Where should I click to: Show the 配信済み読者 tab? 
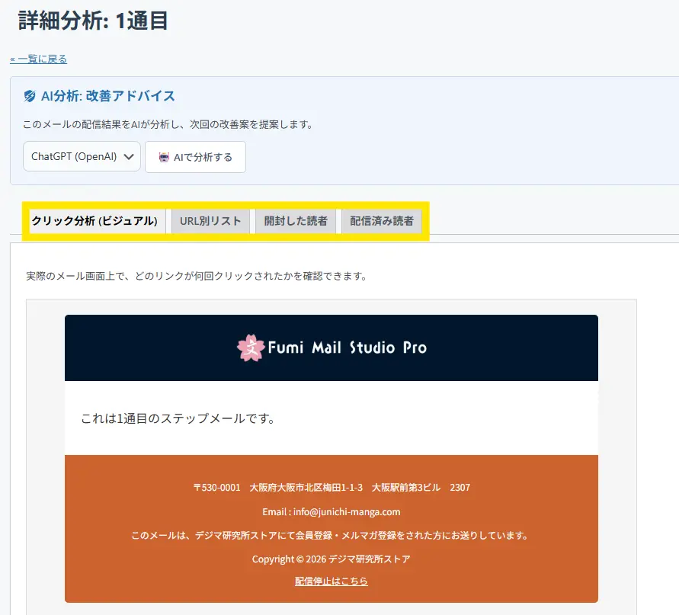point(382,221)
